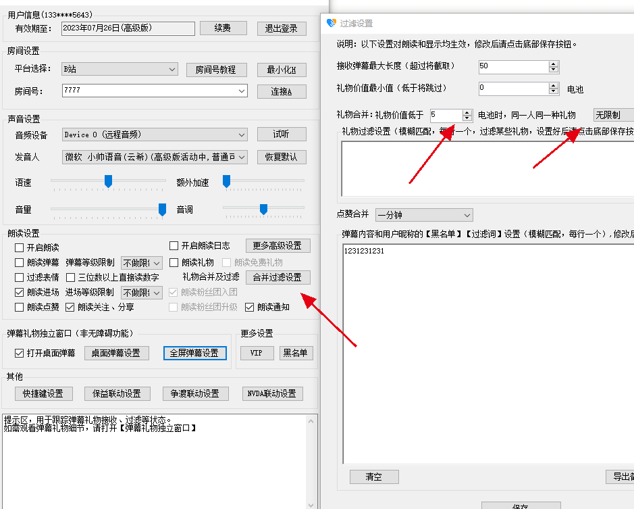This screenshot has width=634, height=509.
Task: Increase 礼物合并 threshold with the up arrow
Action: click(467, 113)
